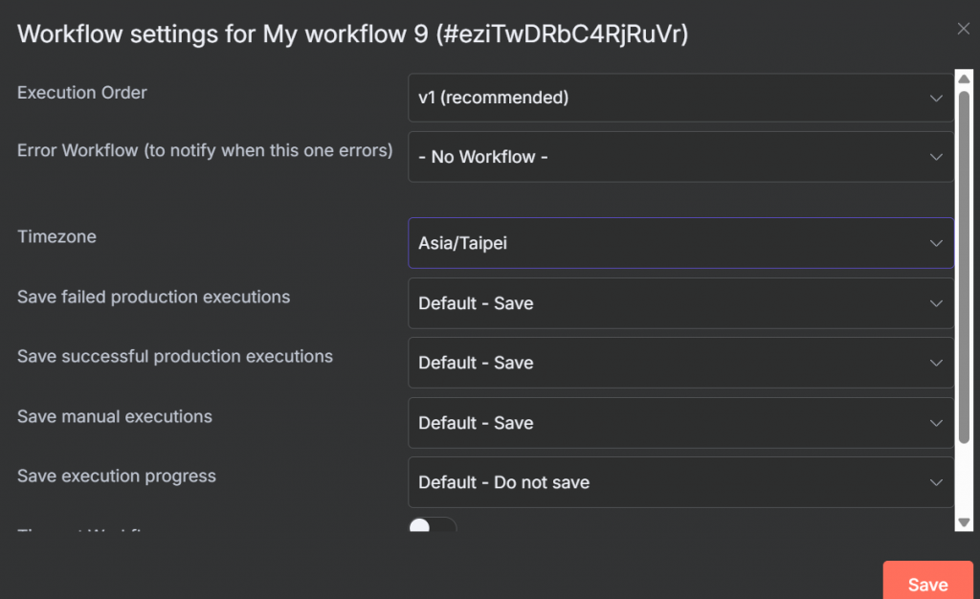Image resolution: width=980 pixels, height=599 pixels.
Task: Click the 'Save manual executions' label text
Action: 115,417
